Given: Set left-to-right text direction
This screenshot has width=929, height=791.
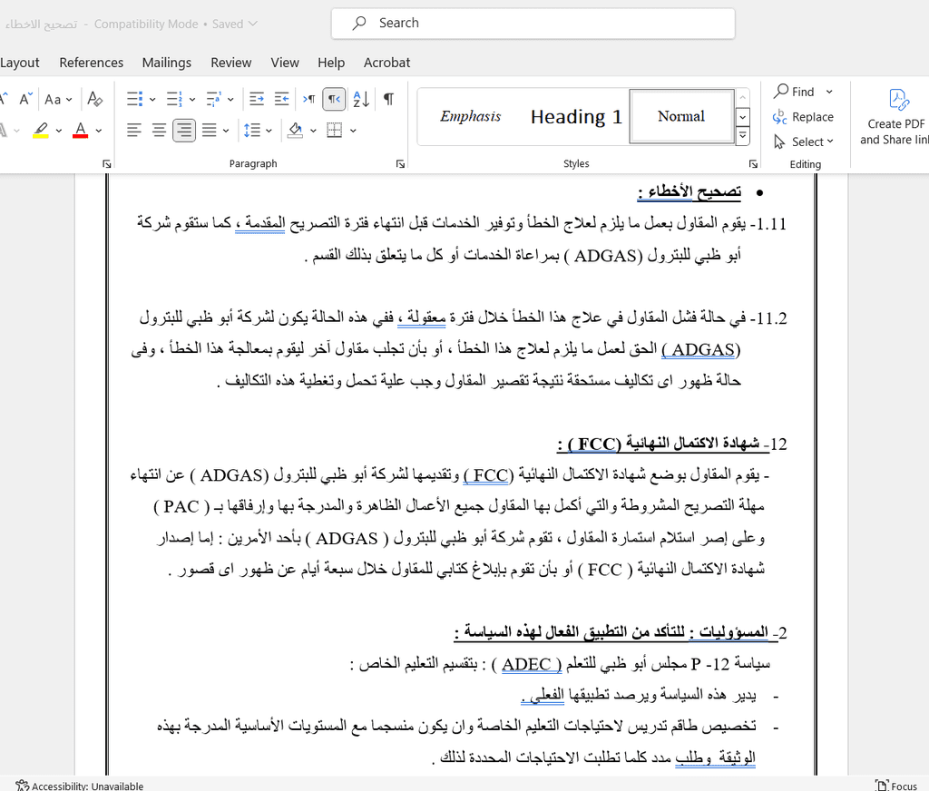Looking at the screenshot, I should [309, 99].
